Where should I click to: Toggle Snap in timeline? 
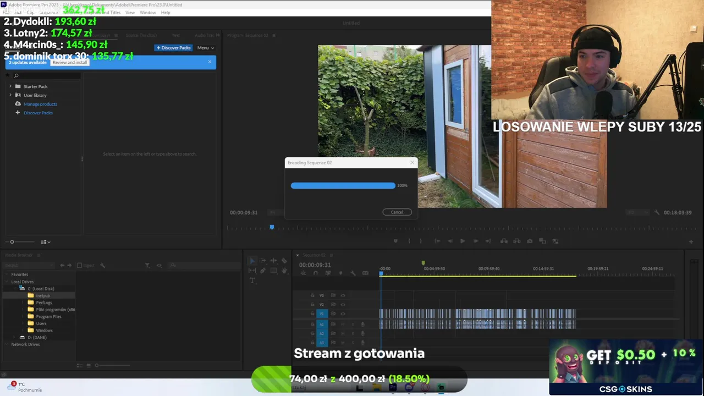coord(316,273)
